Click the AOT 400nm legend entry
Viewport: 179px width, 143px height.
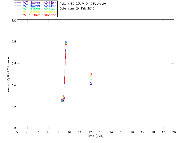[x=36, y=3]
